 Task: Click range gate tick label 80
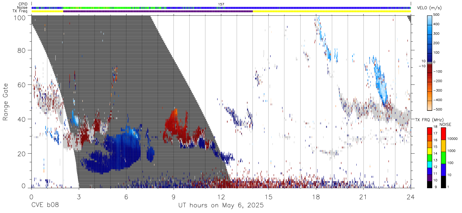pos(22,50)
